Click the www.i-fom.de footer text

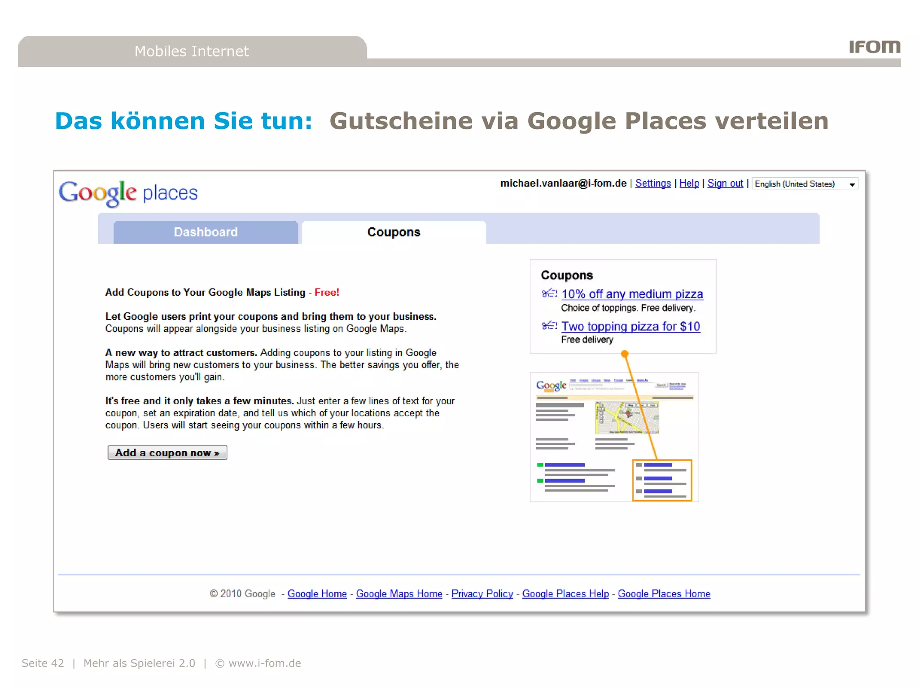pos(265,663)
